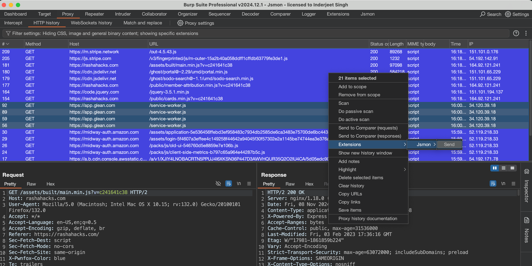This screenshot has width=532, height=266.
Task: Toggle syntax highlighting with the eye icon
Action: (x=218, y=183)
